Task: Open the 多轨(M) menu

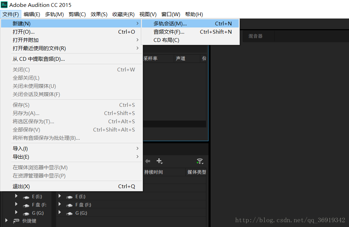Action: [54, 14]
